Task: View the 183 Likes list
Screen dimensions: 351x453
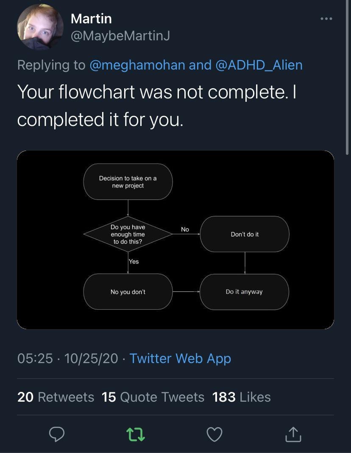Action: [242, 397]
